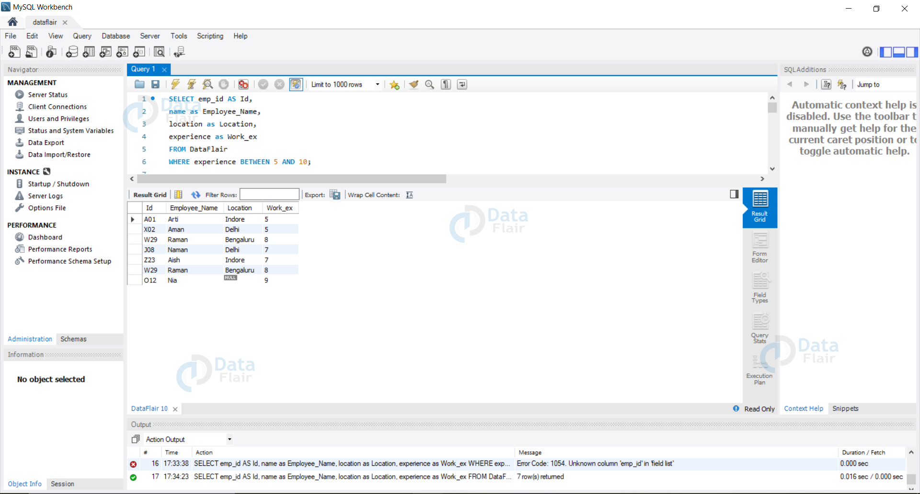920x494 pixels.
Task: Beautify the SQL script with the broom
Action: tap(414, 85)
